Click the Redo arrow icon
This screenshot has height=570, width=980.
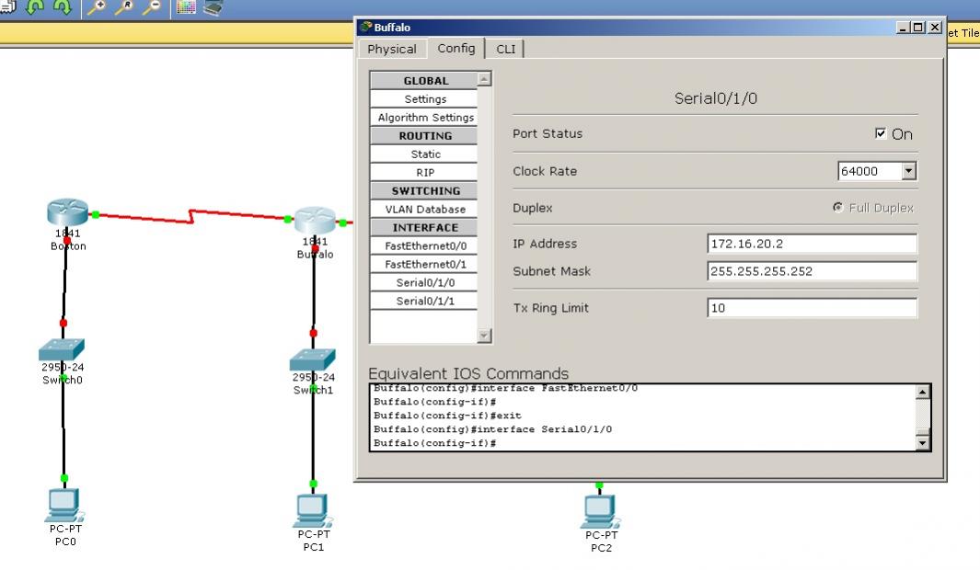click(61, 8)
